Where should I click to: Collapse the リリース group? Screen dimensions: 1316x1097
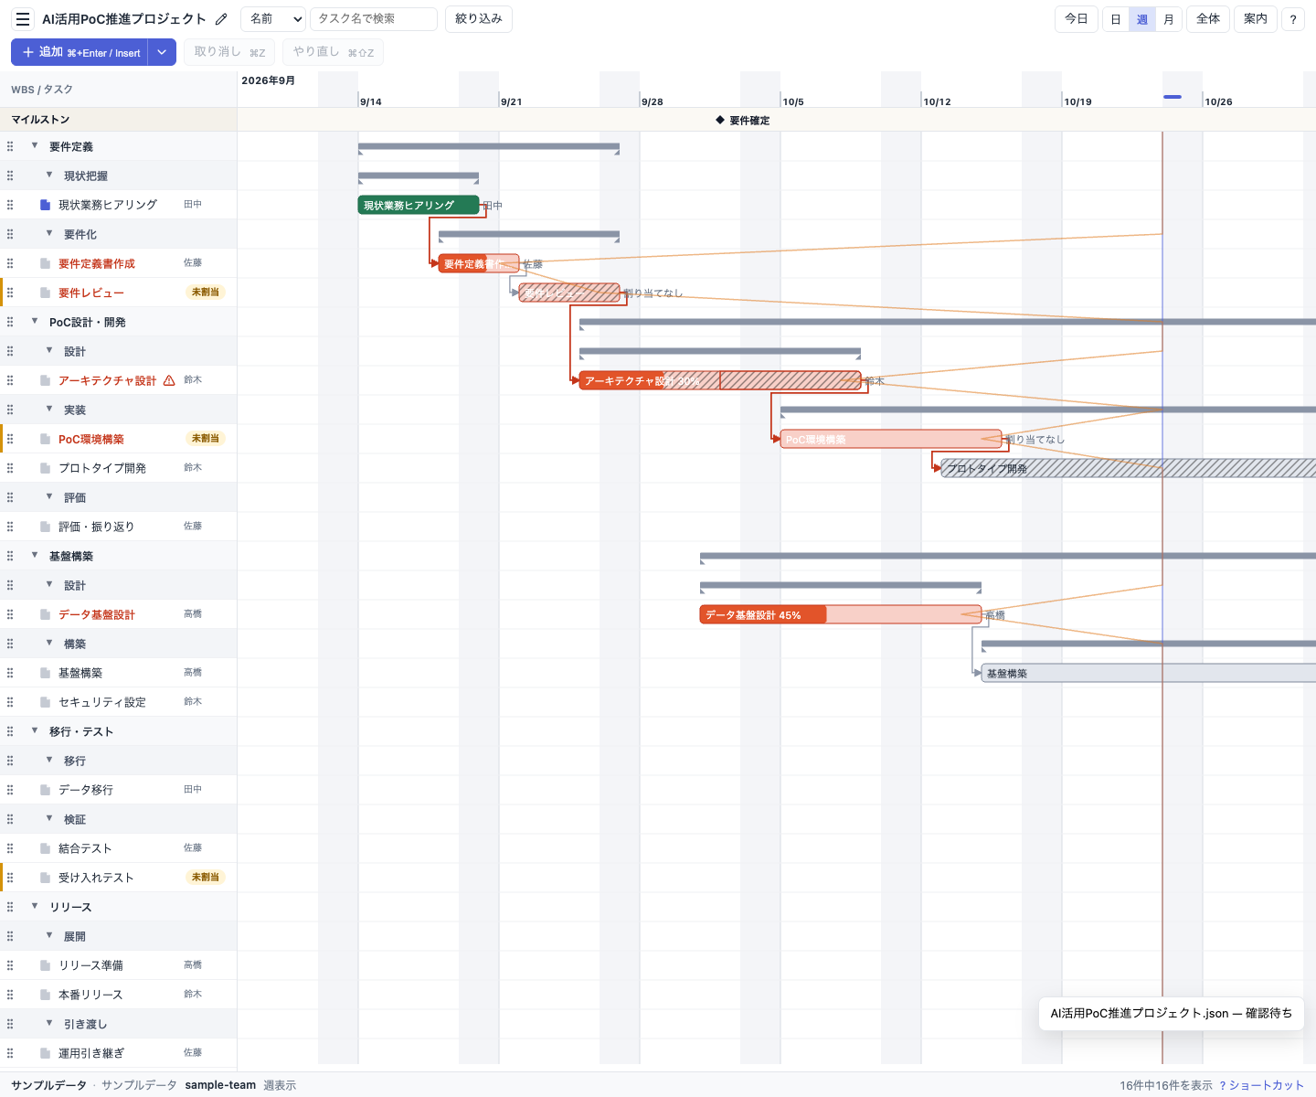tap(35, 907)
